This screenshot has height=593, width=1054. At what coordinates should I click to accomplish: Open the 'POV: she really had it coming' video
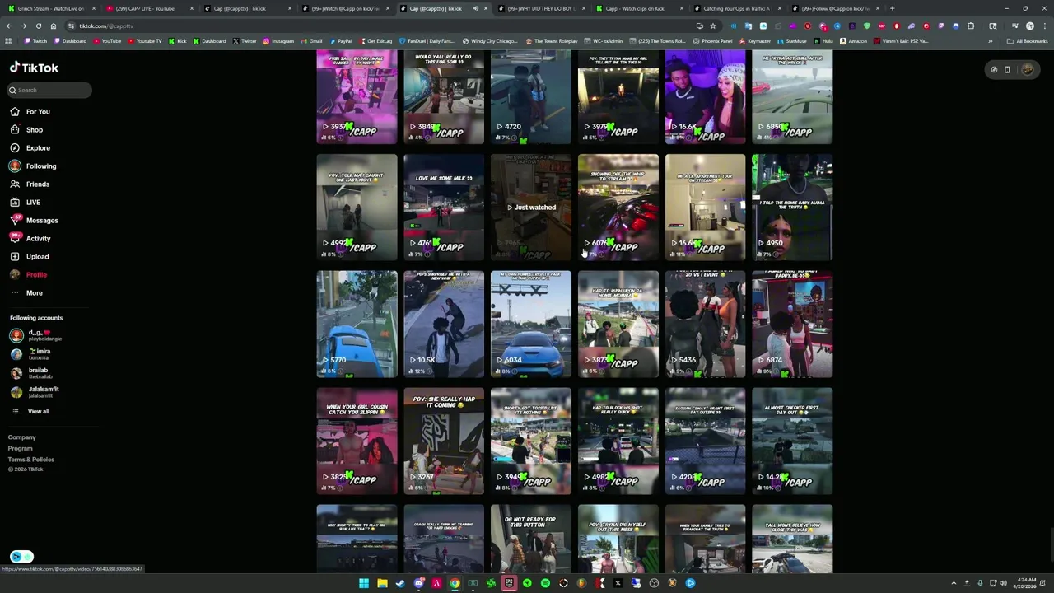click(444, 441)
